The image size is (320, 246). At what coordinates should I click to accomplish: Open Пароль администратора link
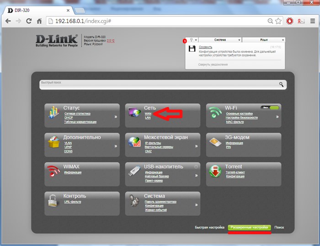click(x=160, y=202)
